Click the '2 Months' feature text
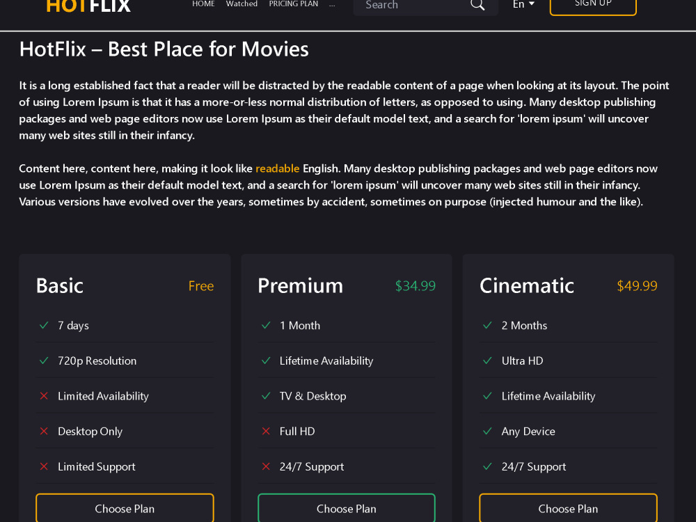This screenshot has width=696, height=522. tap(524, 325)
